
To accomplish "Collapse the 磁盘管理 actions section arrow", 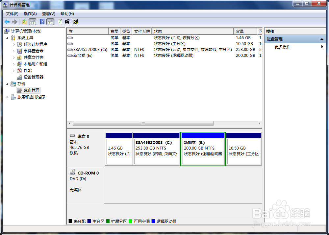I will 322,39.
